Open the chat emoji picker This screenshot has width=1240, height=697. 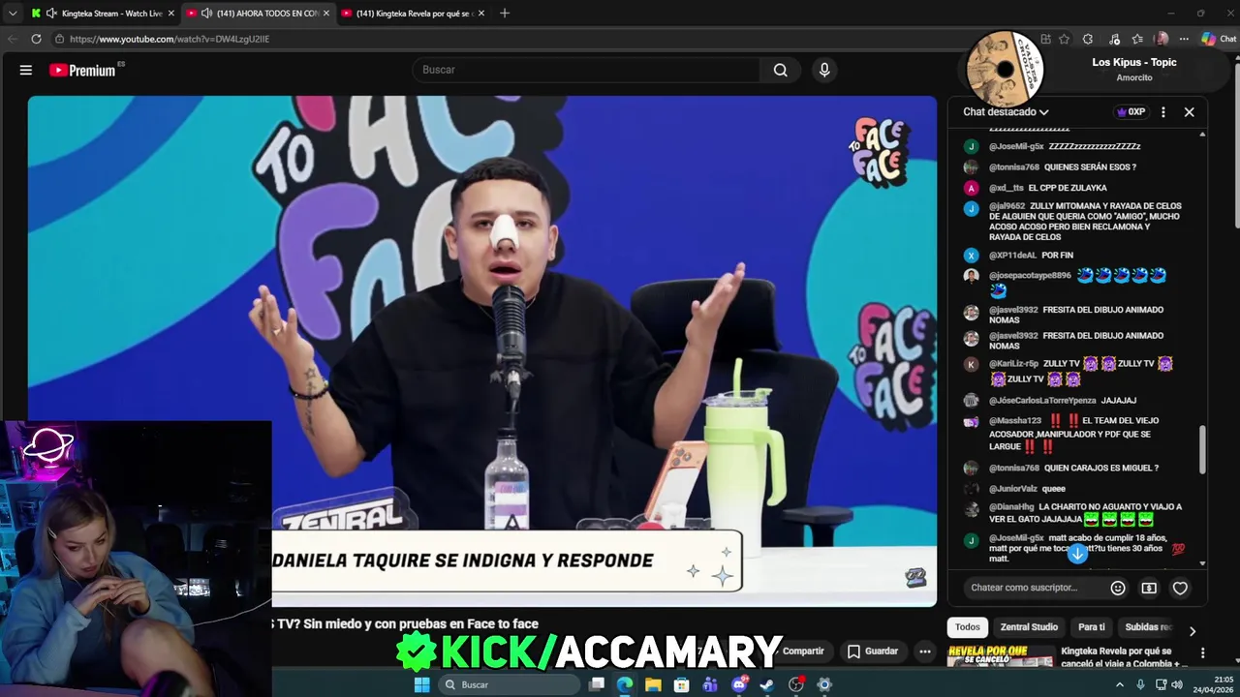pos(1118,588)
